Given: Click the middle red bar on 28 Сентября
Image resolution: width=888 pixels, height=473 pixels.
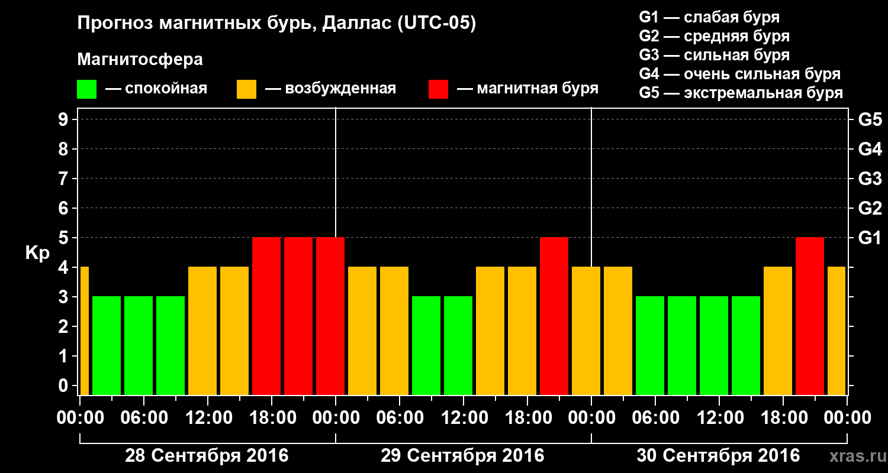Looking at the screenshot, I should (298, 316).
